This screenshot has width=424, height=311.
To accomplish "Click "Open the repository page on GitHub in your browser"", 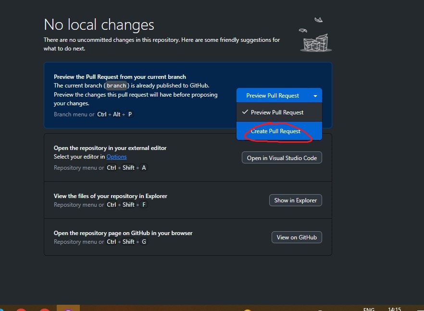I will point(123,233).
